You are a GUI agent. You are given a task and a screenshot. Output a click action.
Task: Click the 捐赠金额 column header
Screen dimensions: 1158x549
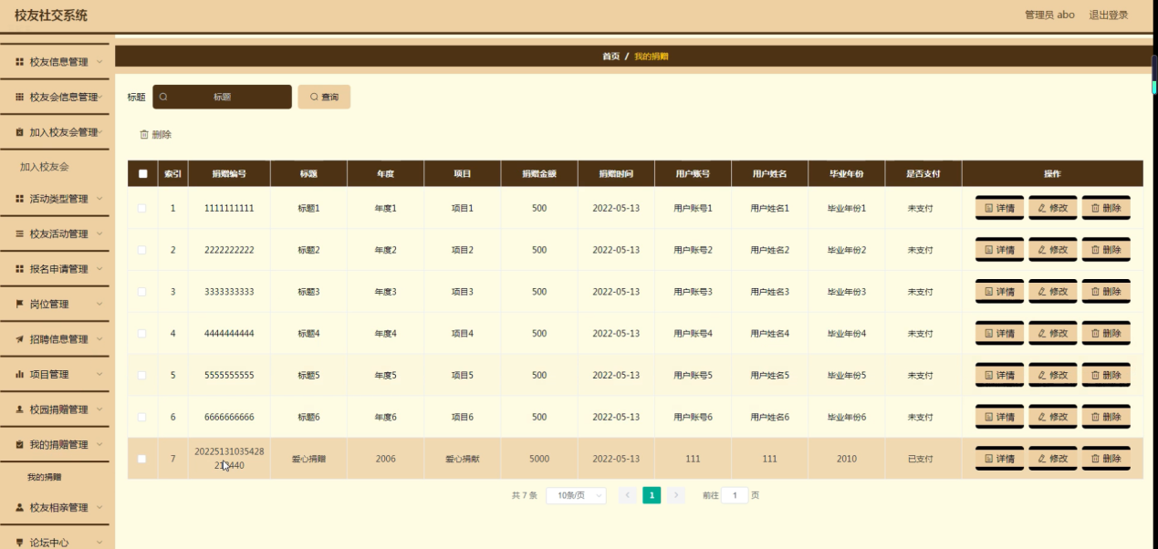tap(538, 173)
